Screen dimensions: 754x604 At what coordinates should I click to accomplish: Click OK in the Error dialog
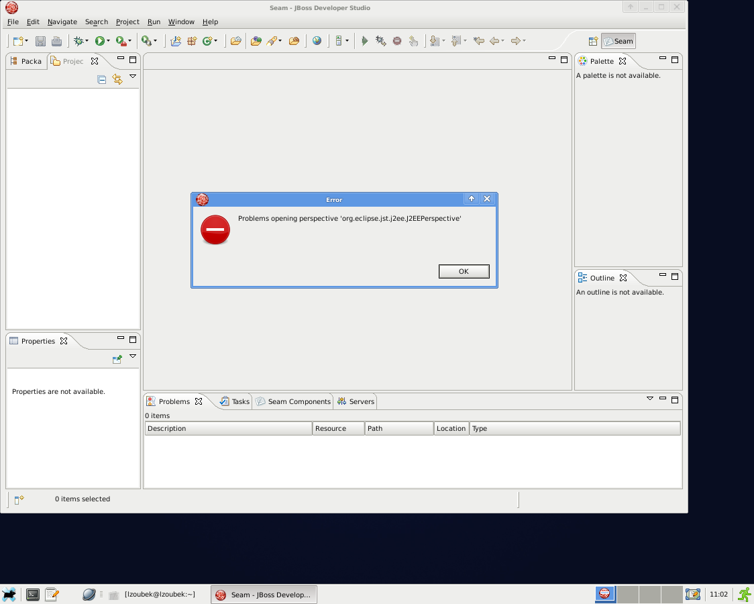pyautogui.click(x=464, y=271)
